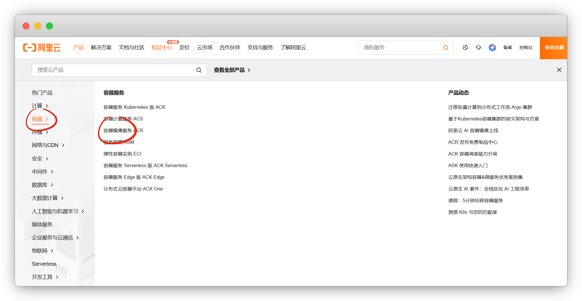Open 容器计算服务 ACS
This screenshot has height=301, width=582.
(x=123, y=119)
